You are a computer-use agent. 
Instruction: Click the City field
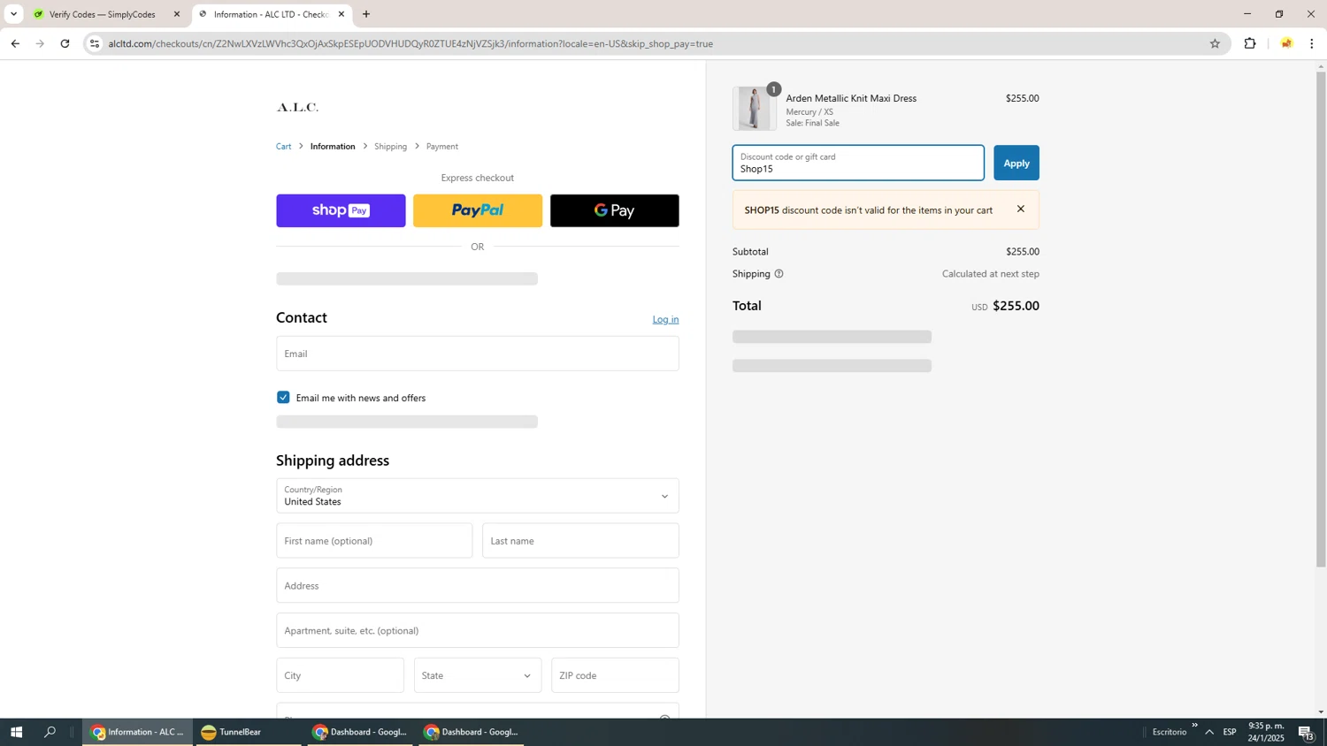click(x=340, y=675)
